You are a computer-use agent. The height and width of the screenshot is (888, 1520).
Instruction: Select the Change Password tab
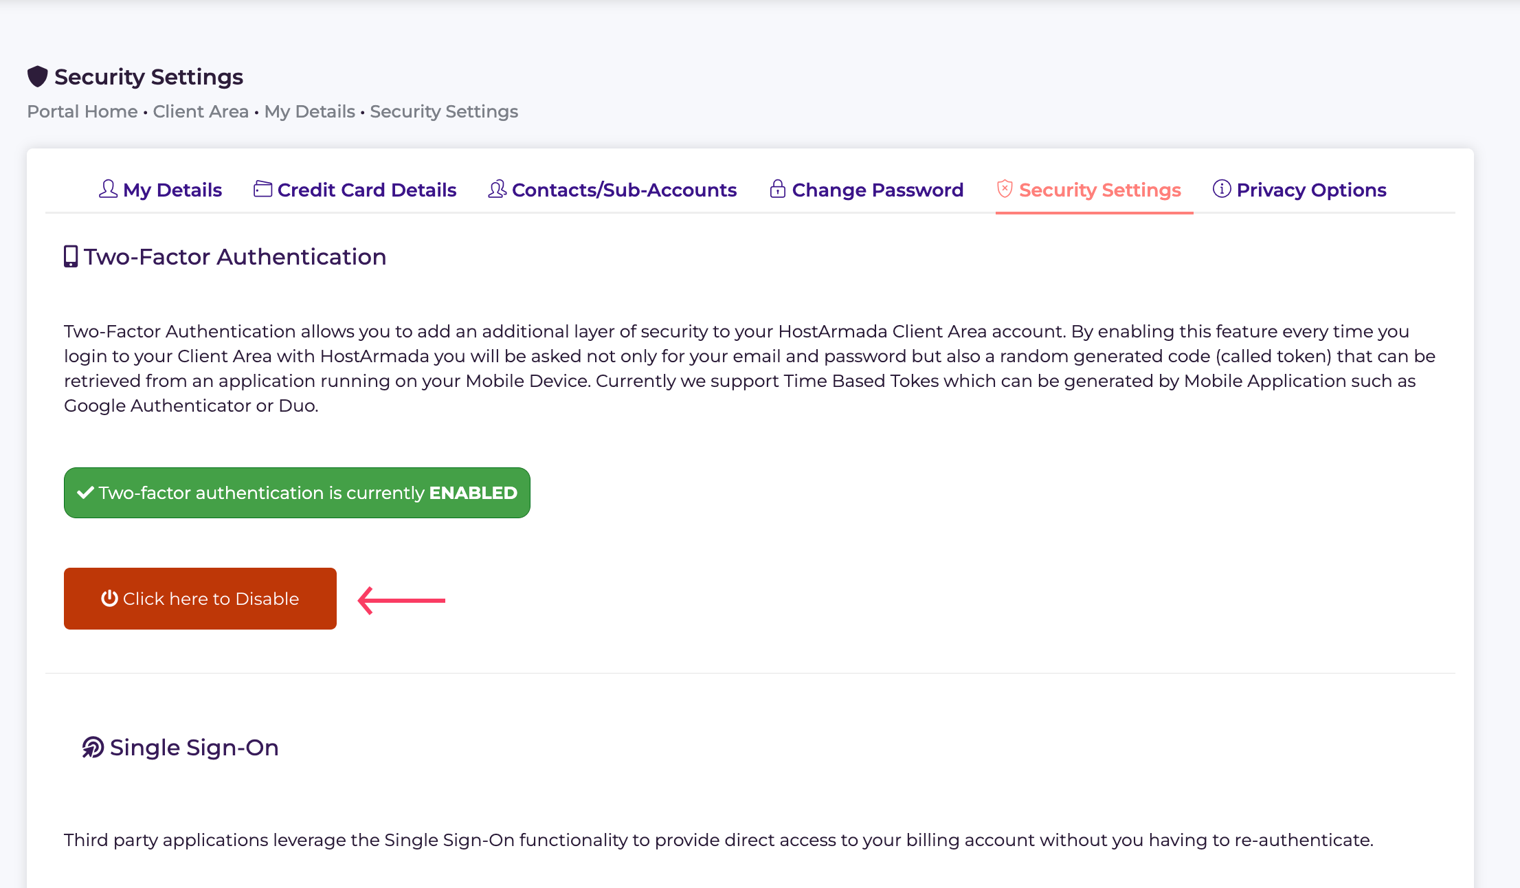click(867, 190)
